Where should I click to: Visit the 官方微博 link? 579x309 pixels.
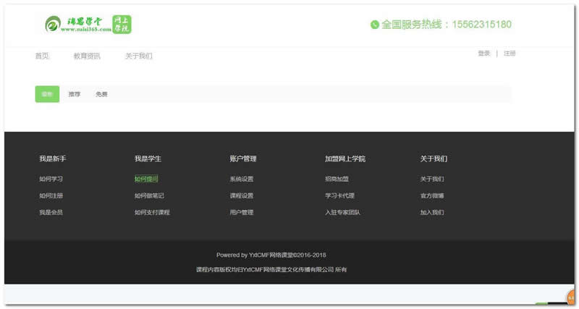pos(432,195)
